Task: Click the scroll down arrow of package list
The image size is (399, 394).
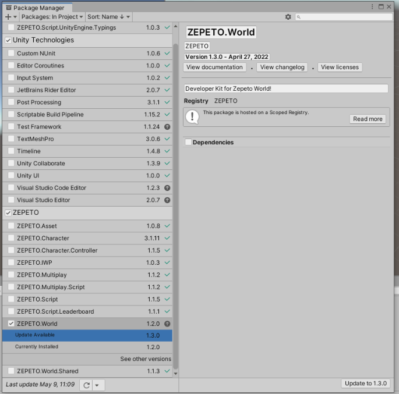Action: click(175, 374)
